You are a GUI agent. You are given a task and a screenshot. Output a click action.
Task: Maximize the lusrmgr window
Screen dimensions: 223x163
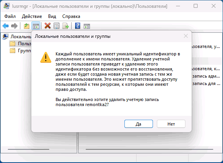pyautogui.click(x=196, y=6)
